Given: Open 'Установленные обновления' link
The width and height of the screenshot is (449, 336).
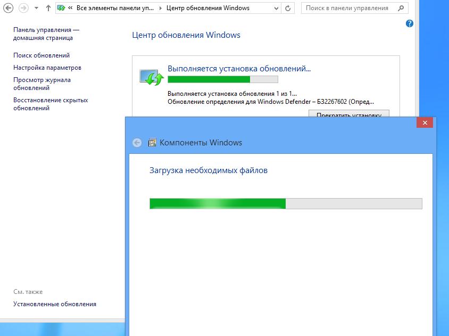Looking at the screenshot, I should click(55, 304).
